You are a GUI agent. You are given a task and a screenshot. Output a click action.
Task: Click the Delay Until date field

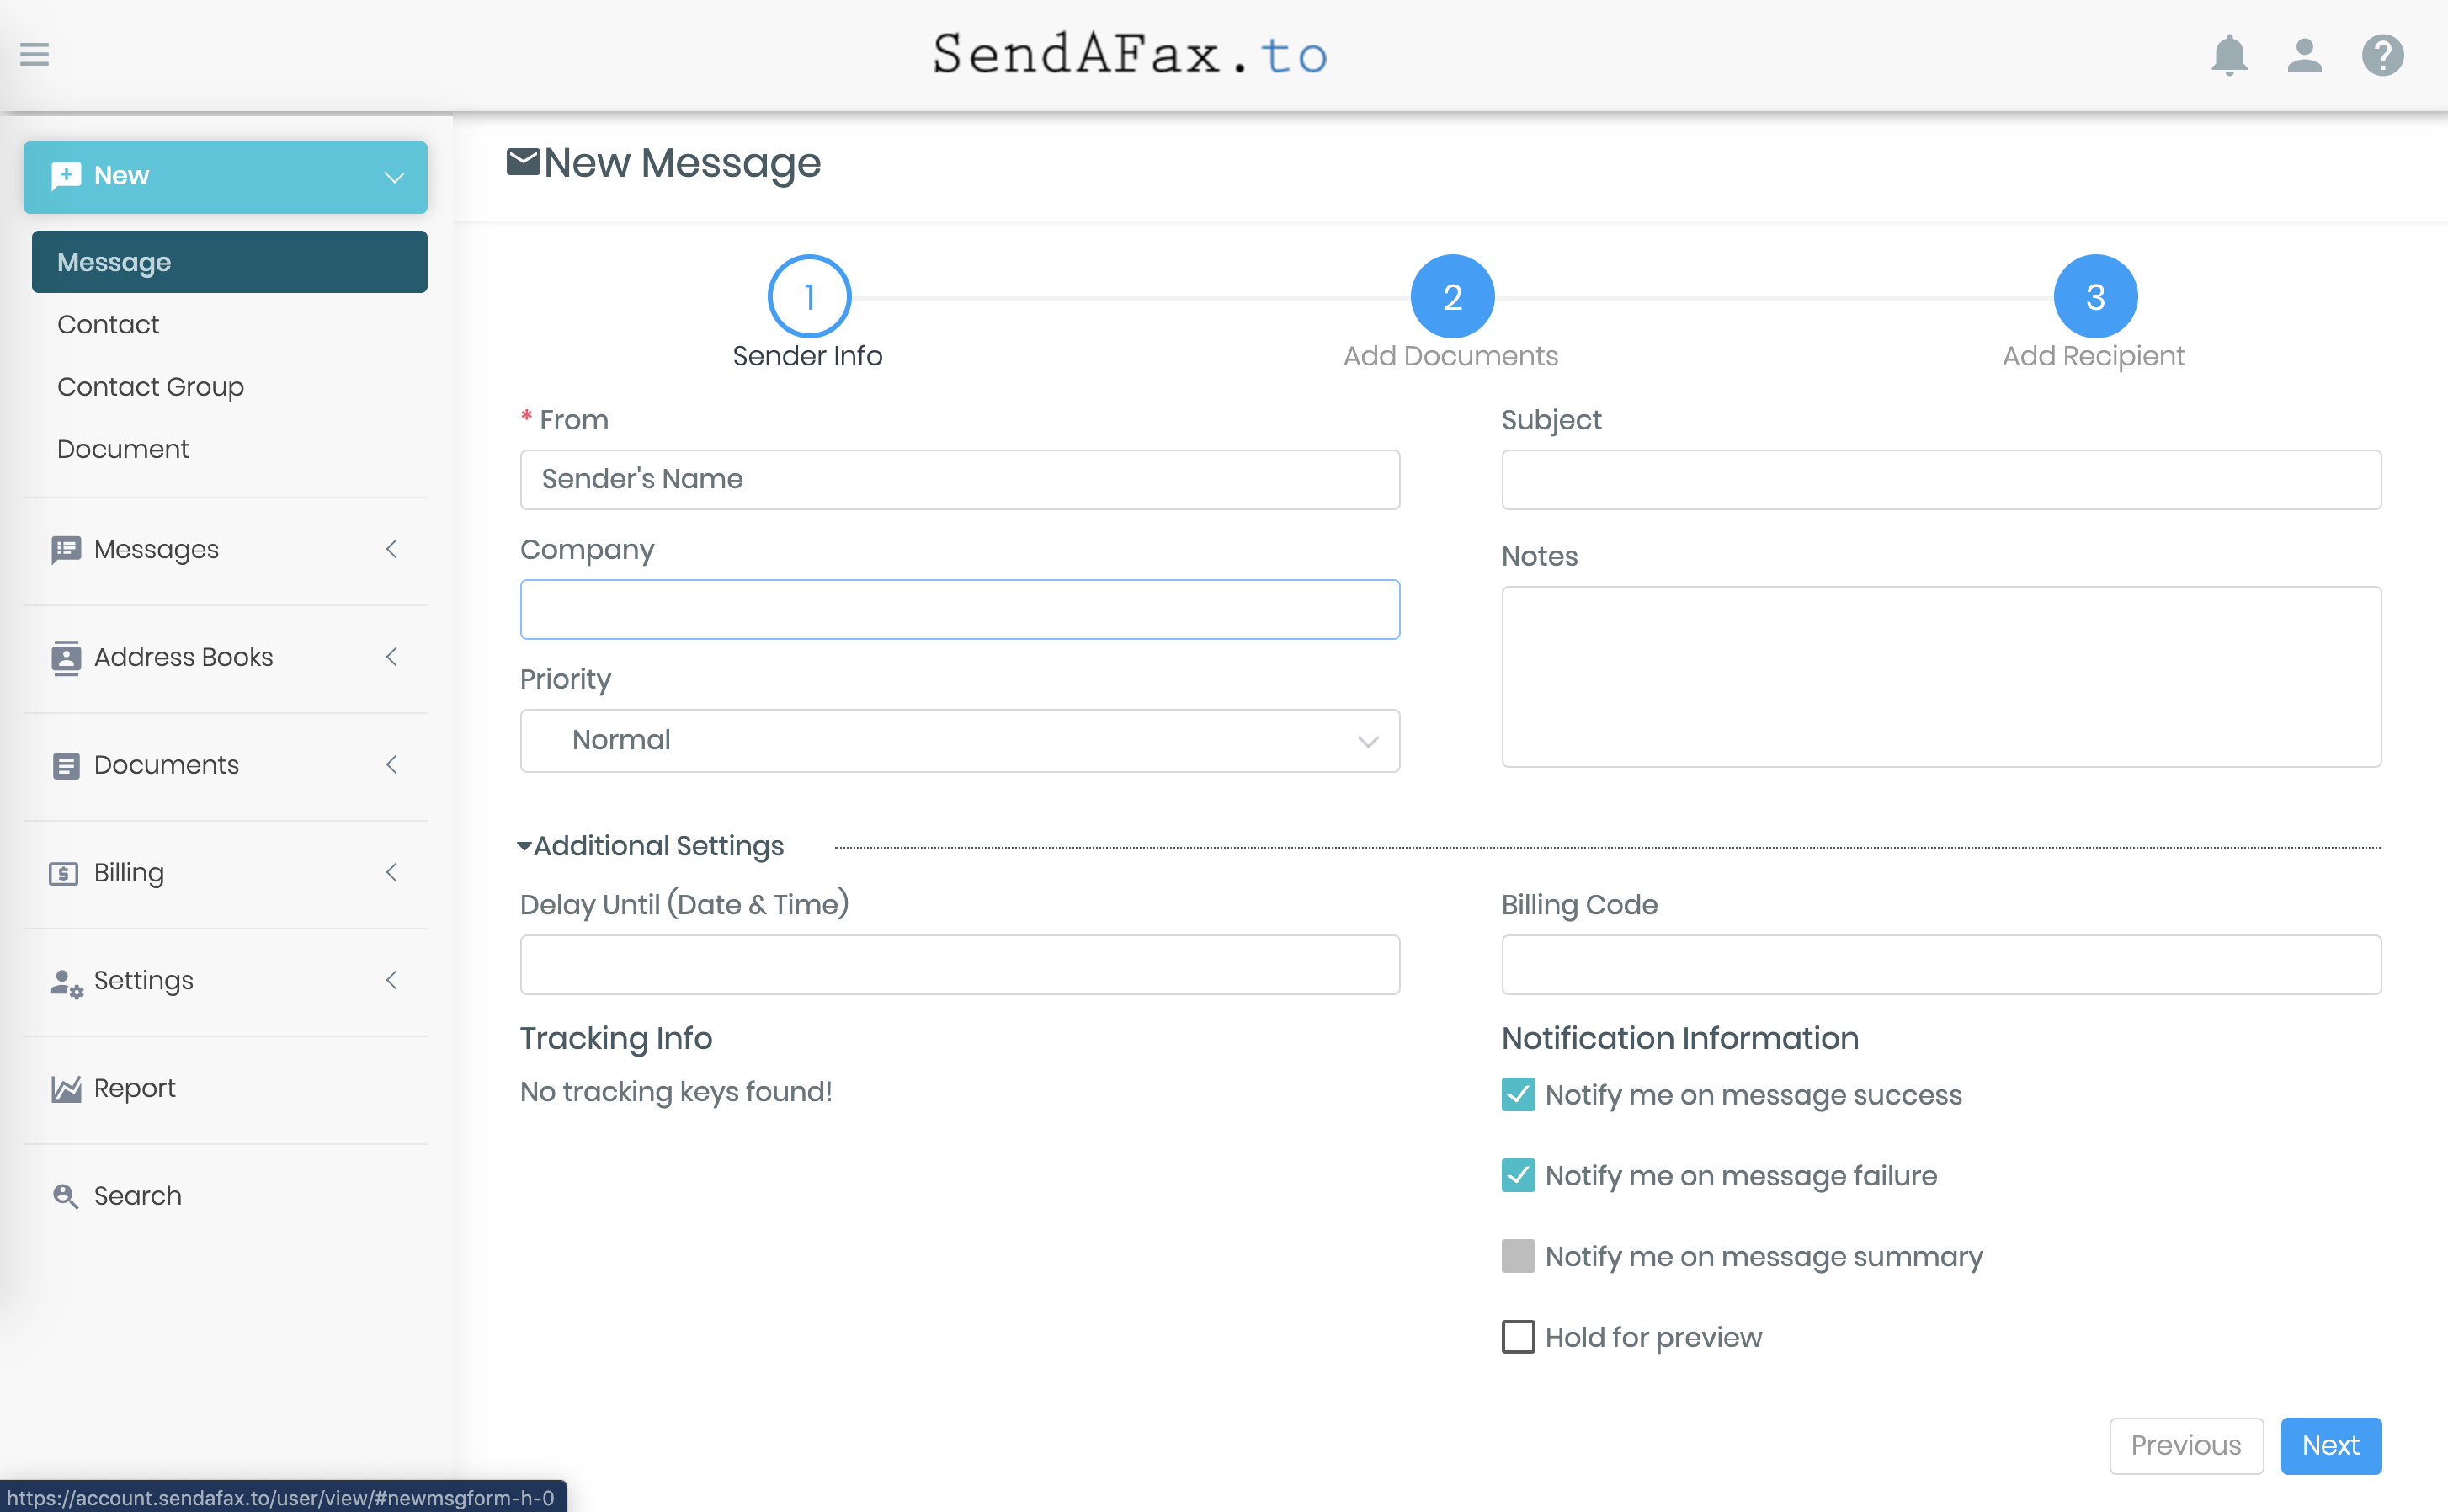coord(959,965)
